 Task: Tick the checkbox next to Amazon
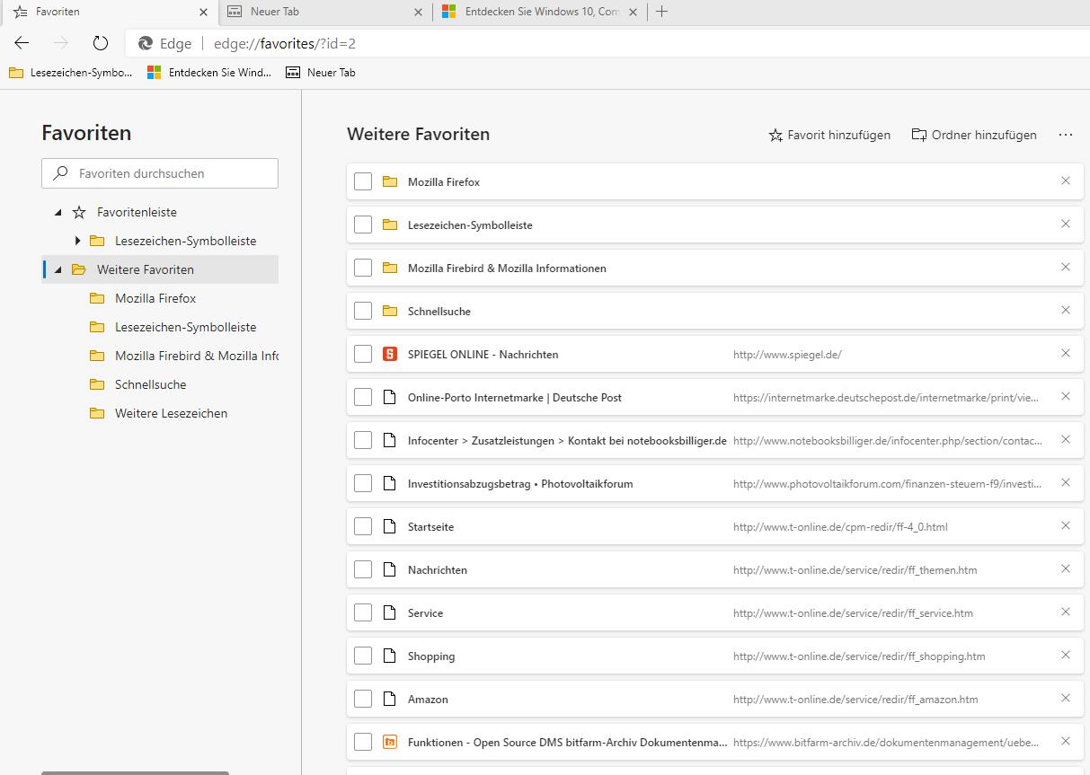[x=363, y=699]
